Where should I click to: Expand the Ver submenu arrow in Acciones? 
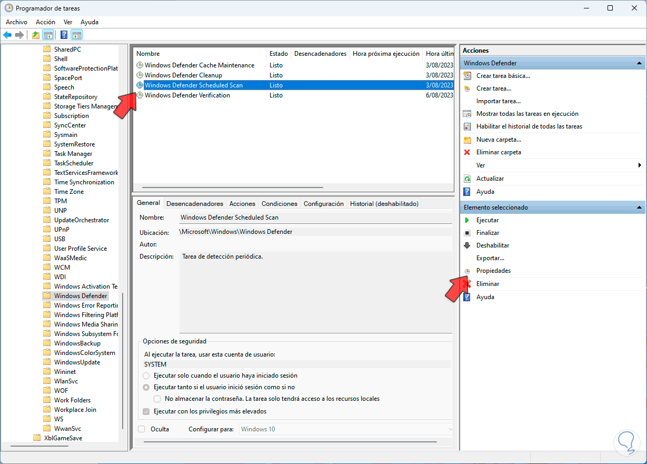[x=640, y=165]
